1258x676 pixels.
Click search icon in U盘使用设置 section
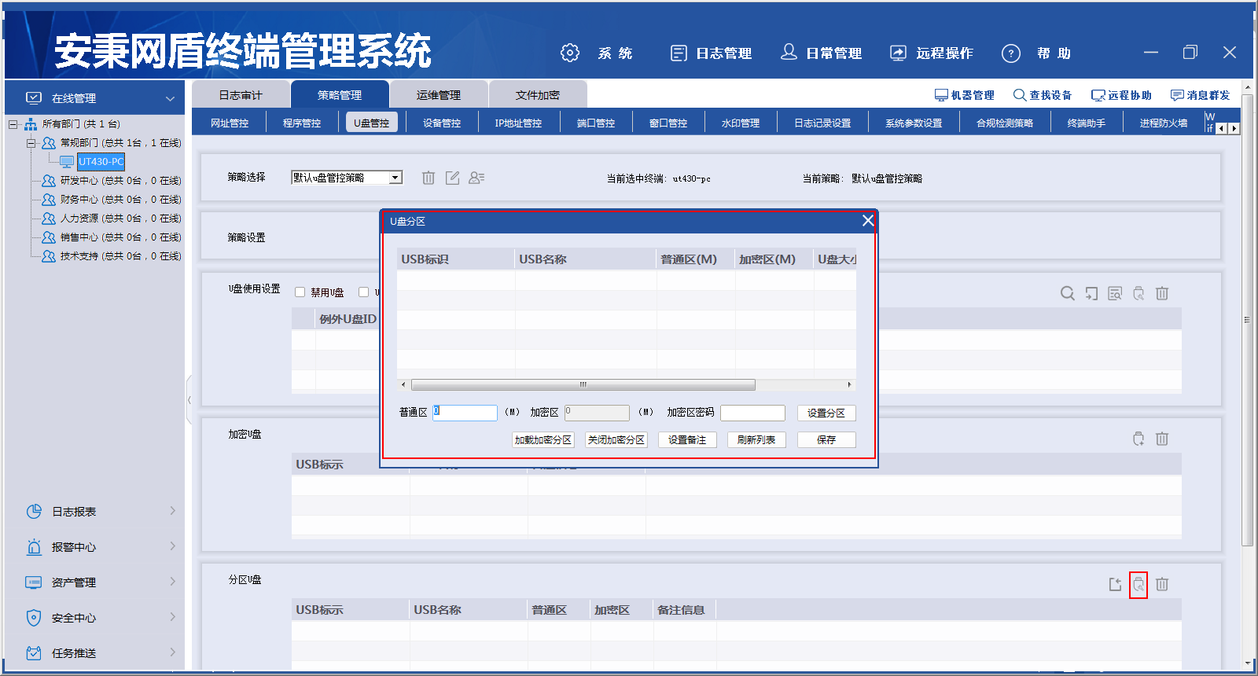pos(1067,293)
